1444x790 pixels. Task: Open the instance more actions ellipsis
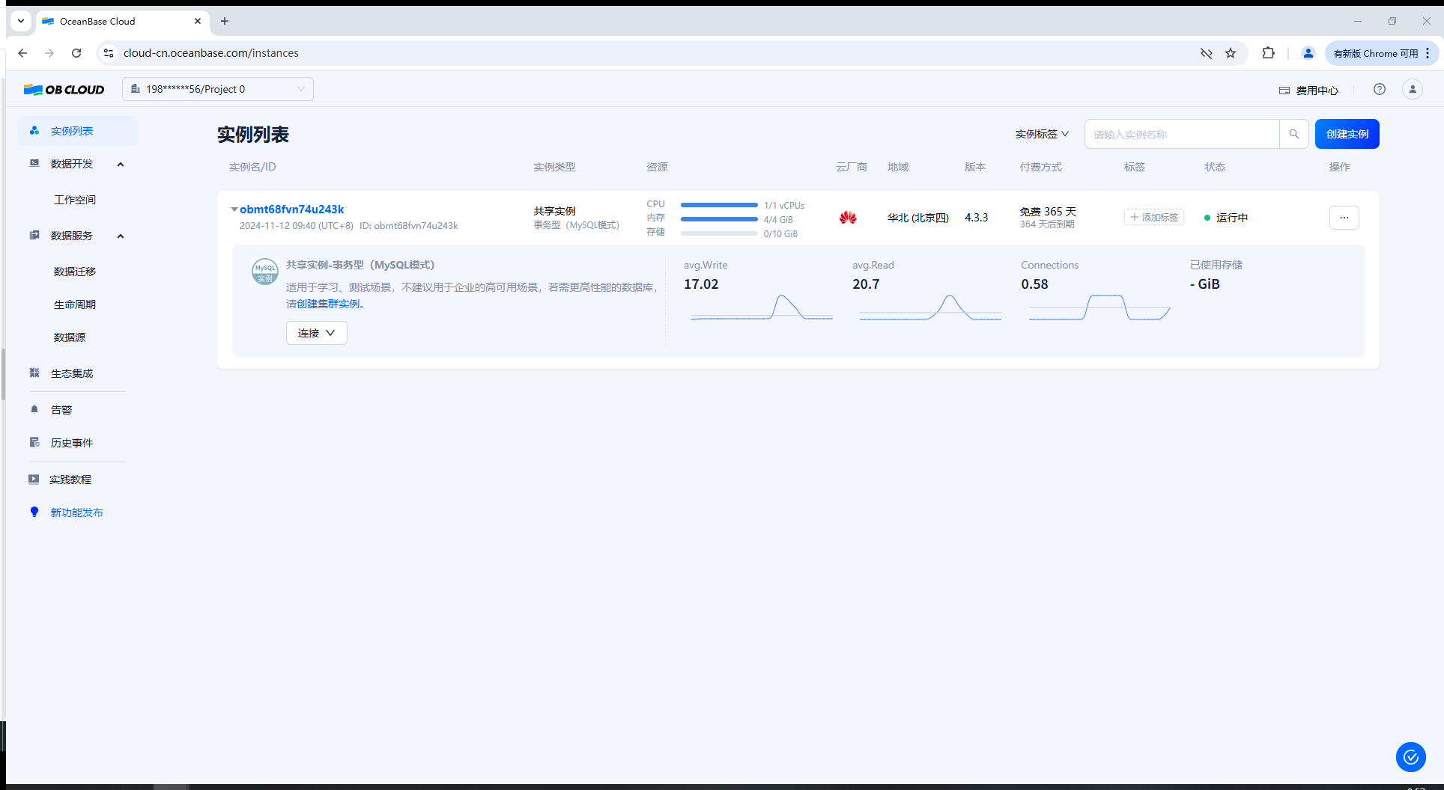coord(1344,218)
